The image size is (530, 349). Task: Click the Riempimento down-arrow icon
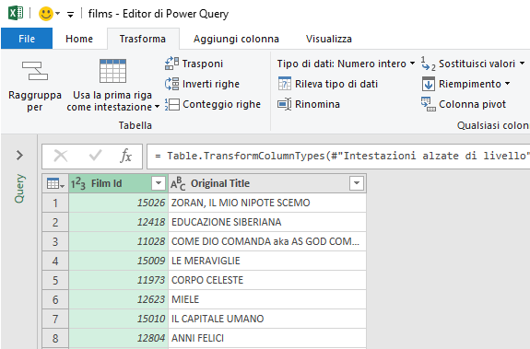pos(429,84)
